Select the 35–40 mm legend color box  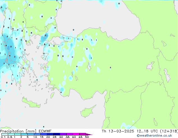pyautogui.click(x=69, y=134)
